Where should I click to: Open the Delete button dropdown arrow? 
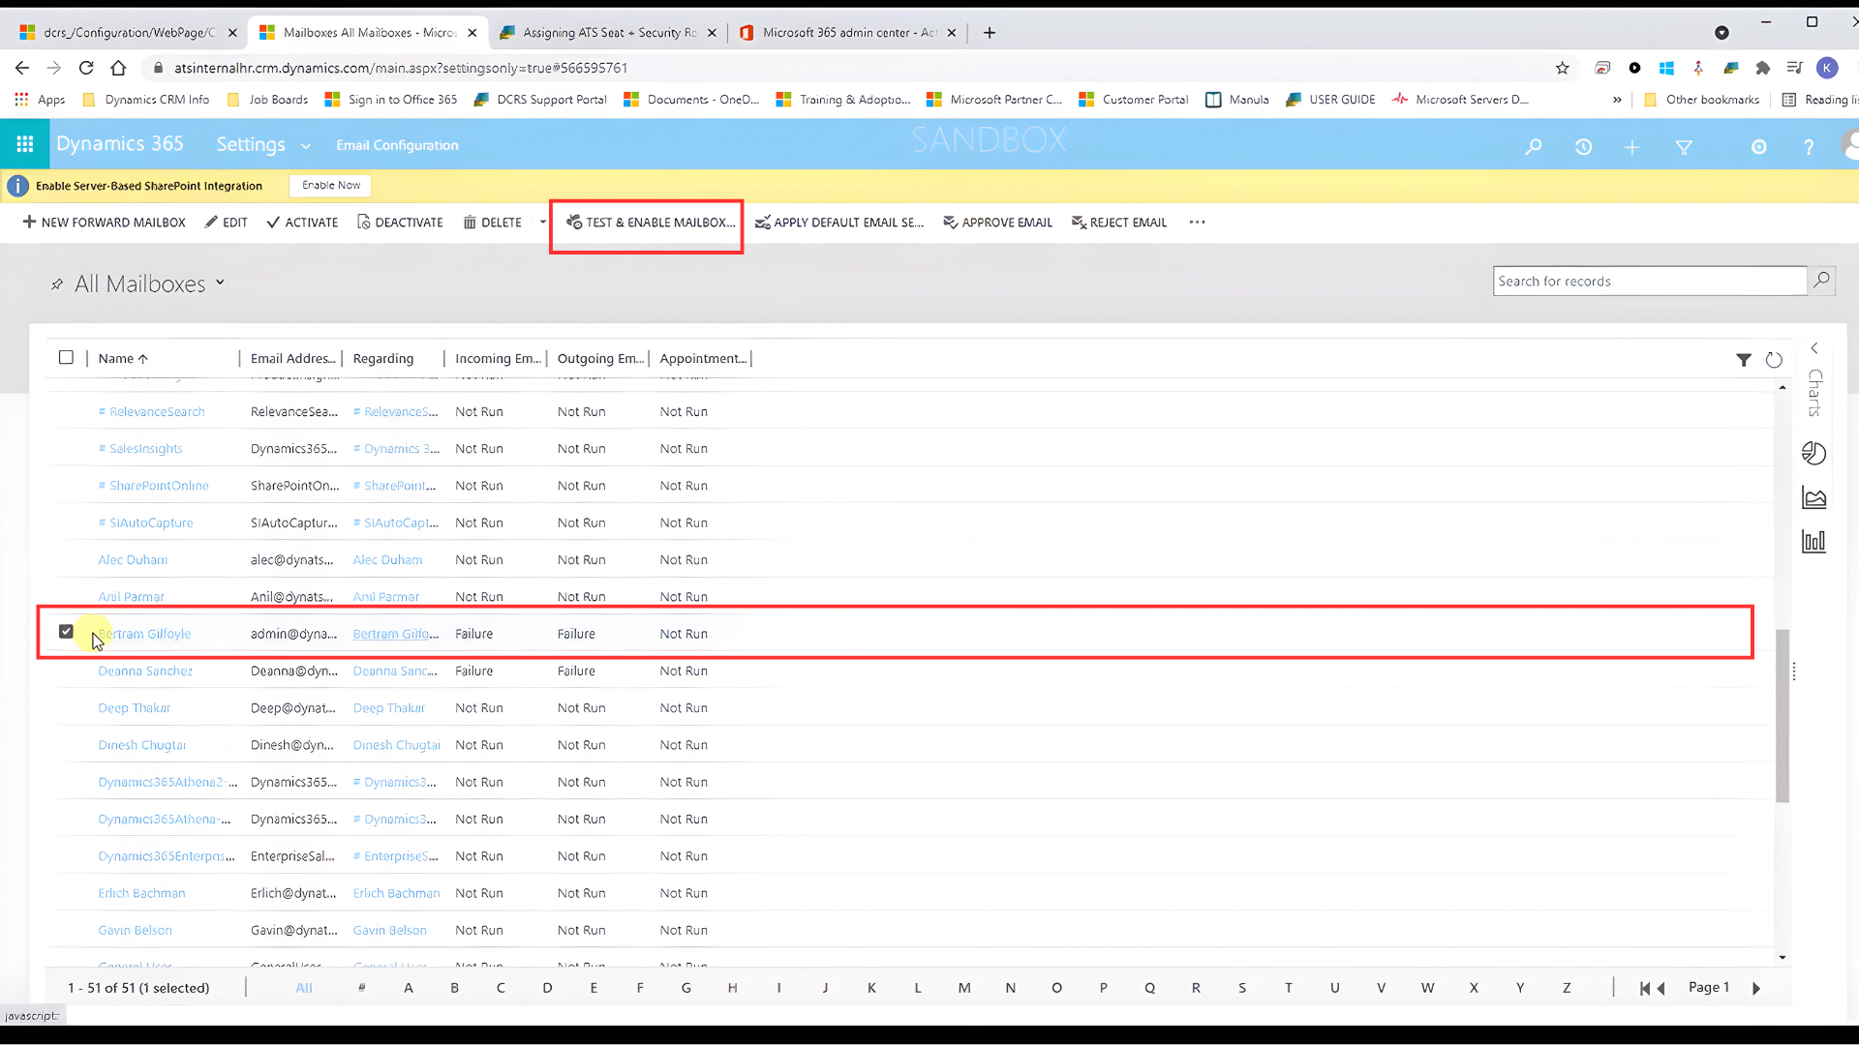point(542,222)
